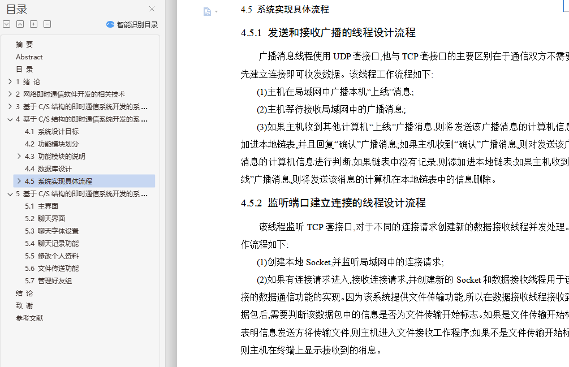The width and height of the screenshot is (569, 367).
Task: Click the line (1)主机在局域网中广播本机“上线”消息
Action: point(335,92)
